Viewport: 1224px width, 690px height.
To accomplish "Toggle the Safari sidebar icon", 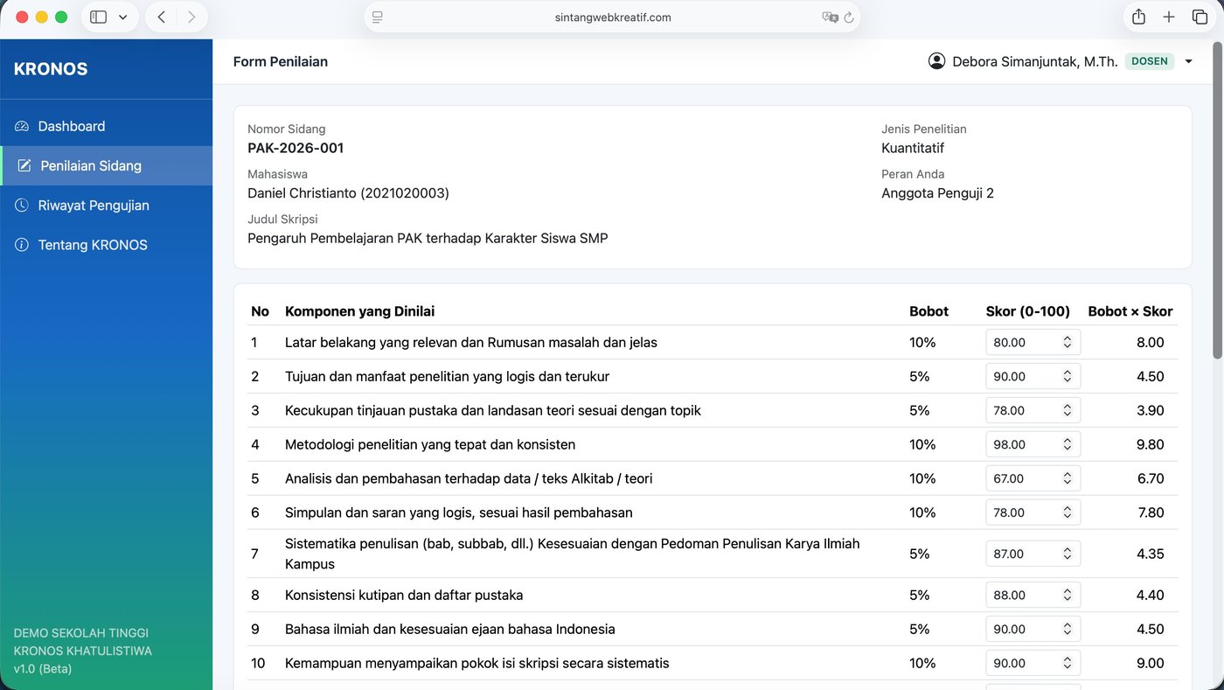I will [99, 17].
